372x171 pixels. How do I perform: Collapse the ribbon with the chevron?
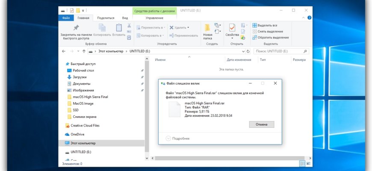click(x=303, y=18)
